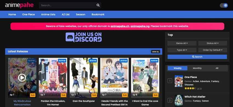The height and width of the screenshot is (107, 233).
Task: Toggle the dark mode switch
Action: [x=224, y=5]
